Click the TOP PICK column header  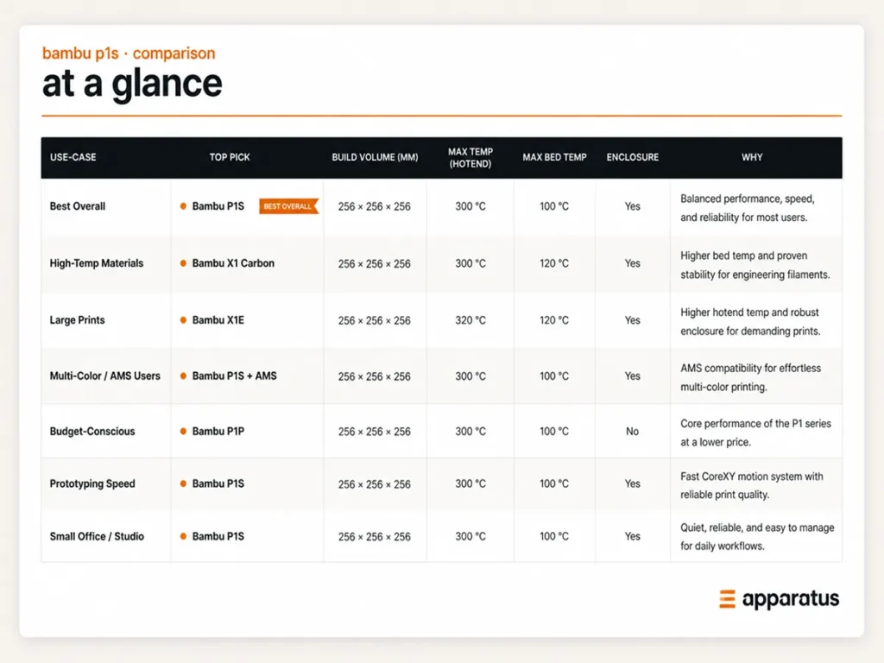(x=230, y=157)
